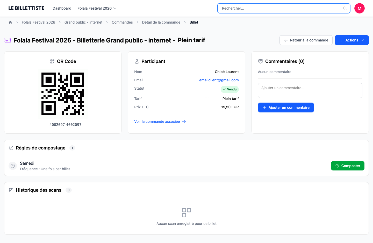The height and width of the screenshot is (243, 373).
Task: Click the Commentaires speech bubble icon
Action: (261, 61)
